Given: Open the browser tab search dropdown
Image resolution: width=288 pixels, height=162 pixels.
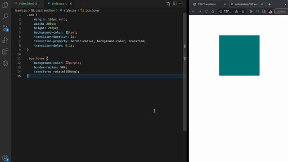Looking at the screenshot, I should click(285, 4).
